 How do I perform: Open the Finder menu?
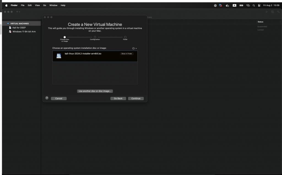(x=14, y=6)
